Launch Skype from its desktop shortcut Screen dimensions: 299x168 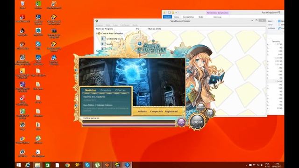(38, 46)
